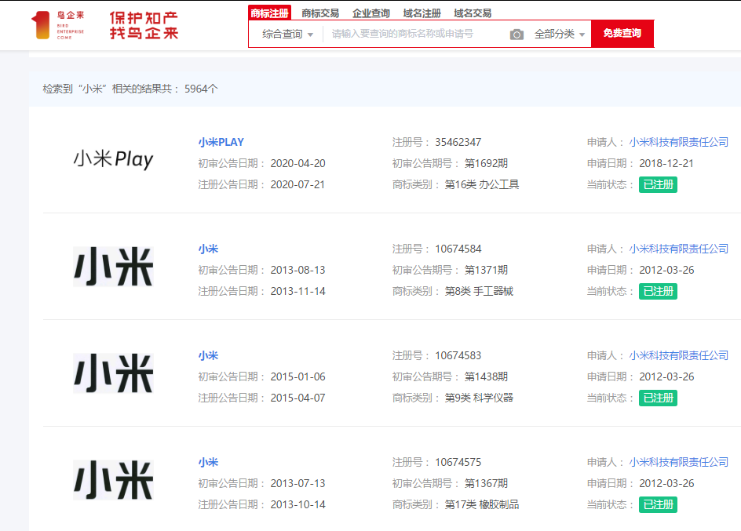The image size is (741, 531).
Task: Click applicant link in 10674575 row
Action: [679, 462]
